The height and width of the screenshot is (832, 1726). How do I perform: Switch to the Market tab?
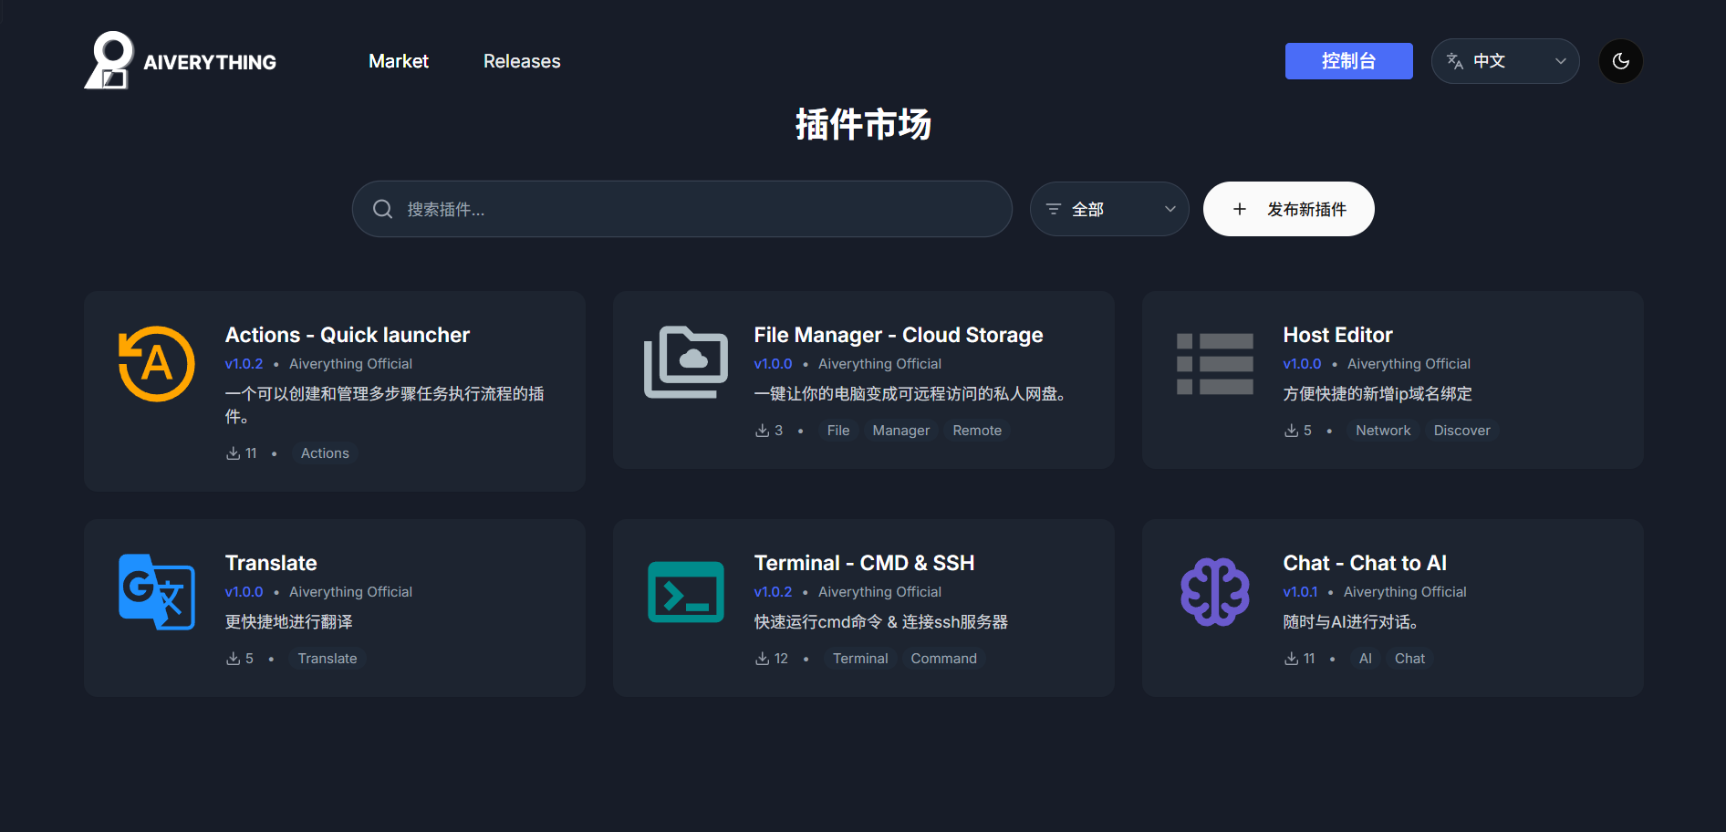[x=398, y=61]
